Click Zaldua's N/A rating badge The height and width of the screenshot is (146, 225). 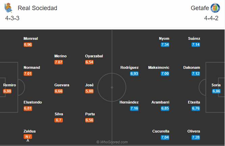[x=28, y=137]
